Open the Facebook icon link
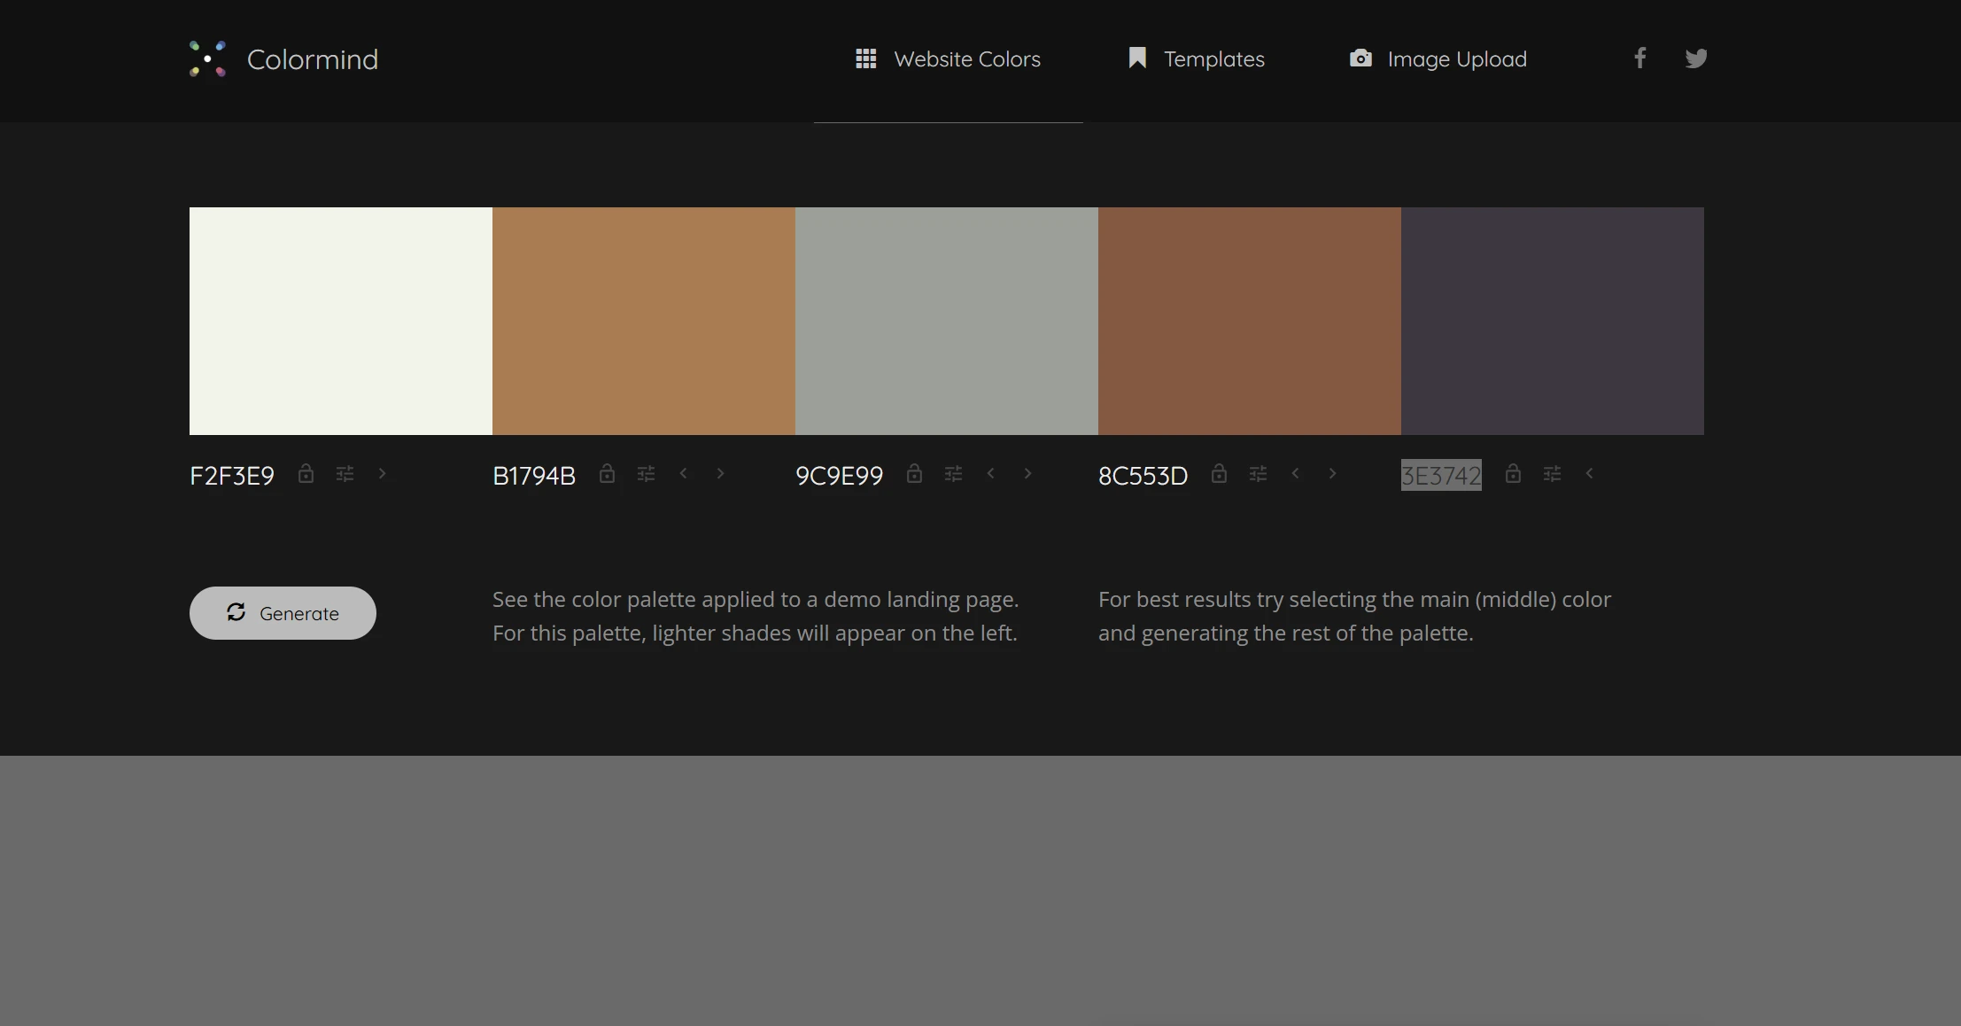Screen dimensions: 1961x1026 coord(1639,58)
